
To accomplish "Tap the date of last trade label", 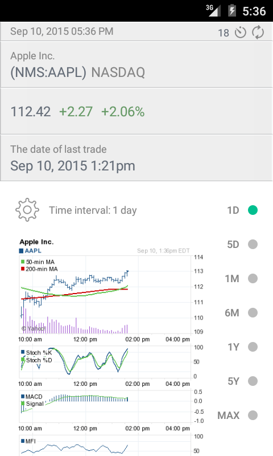I will 59,149.
